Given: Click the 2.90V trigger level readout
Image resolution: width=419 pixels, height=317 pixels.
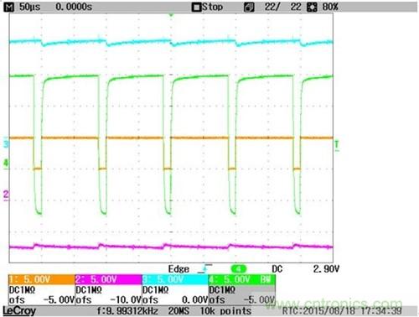Looking at the screenshot, I should (326, 269).
